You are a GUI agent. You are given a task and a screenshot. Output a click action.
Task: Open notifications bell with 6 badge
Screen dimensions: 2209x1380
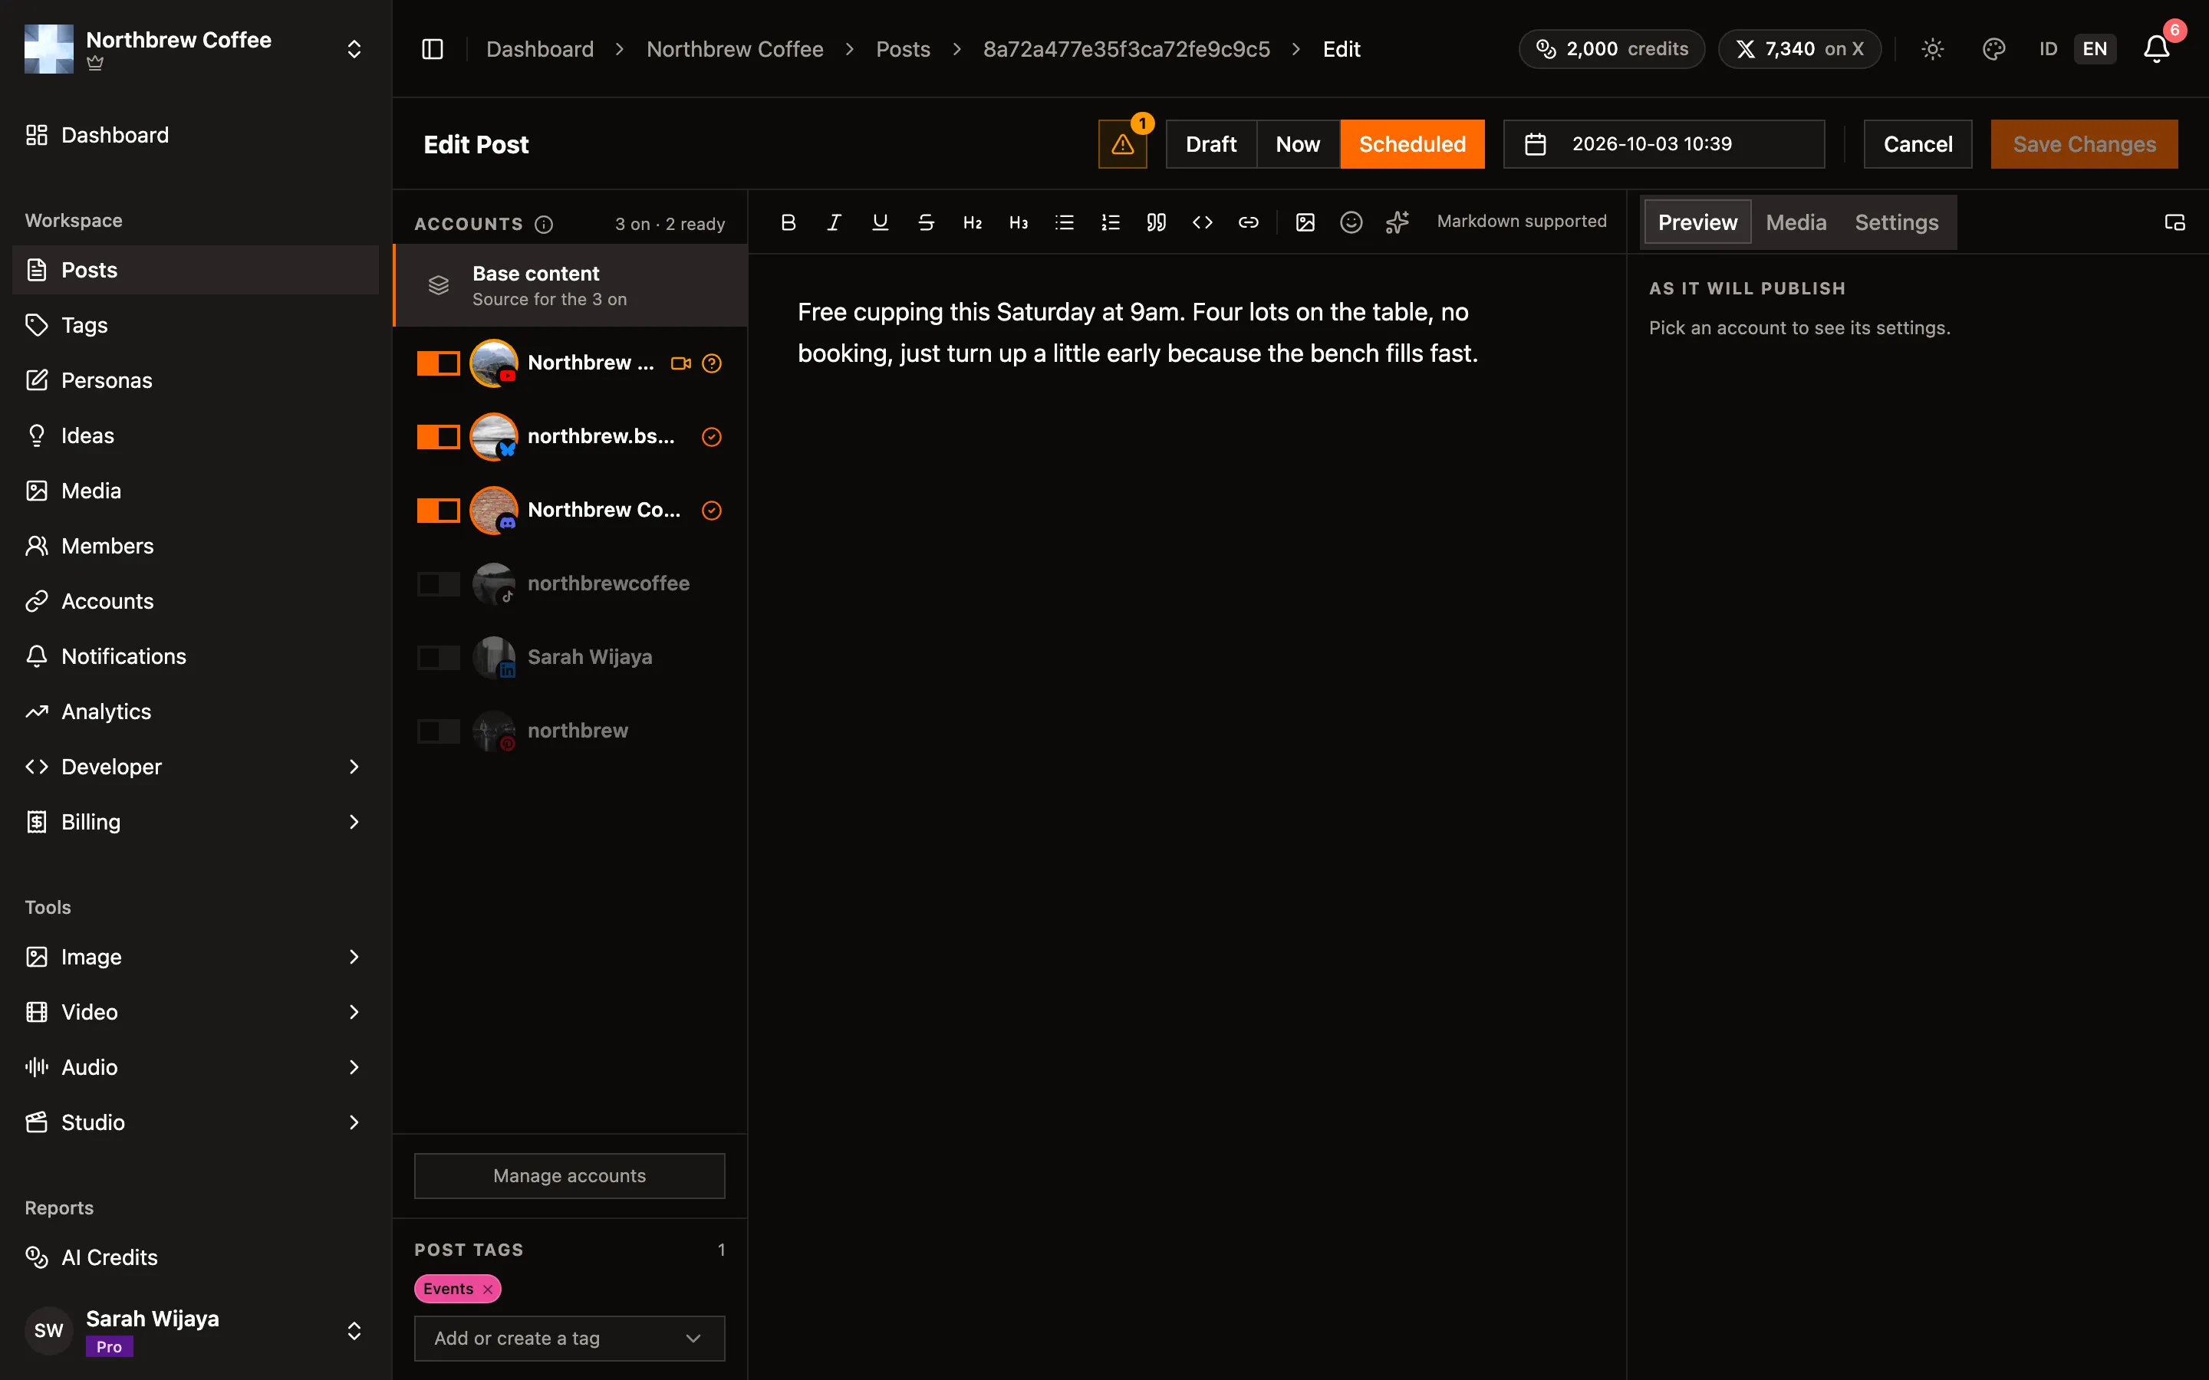2157,49
